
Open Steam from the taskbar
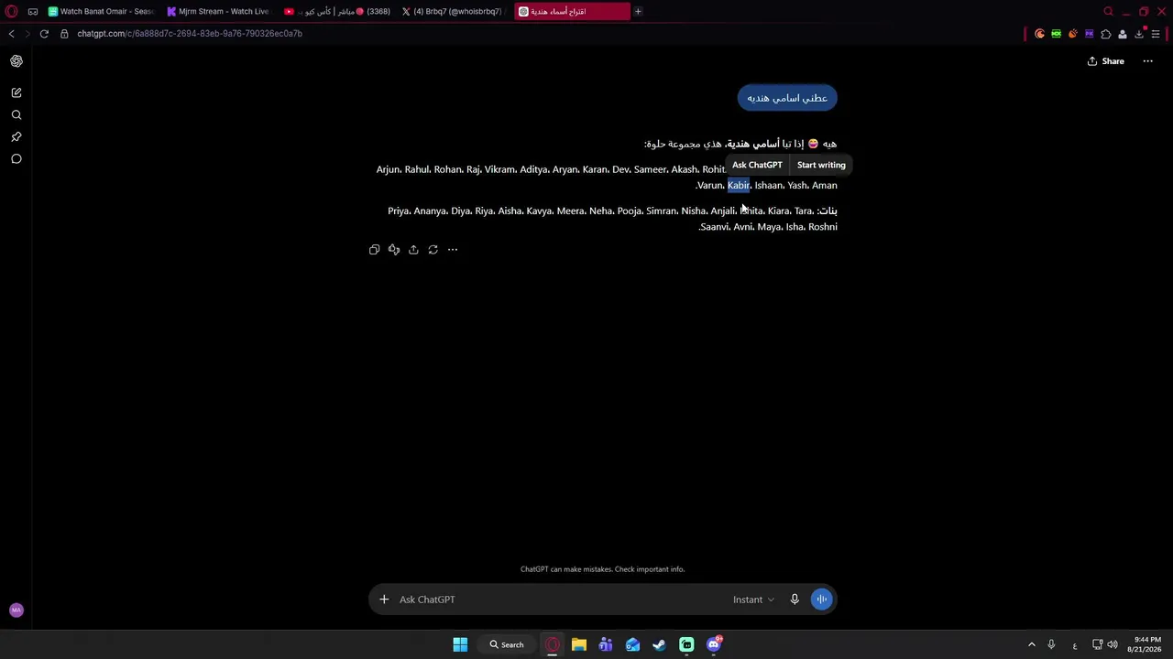click(659, 644)
